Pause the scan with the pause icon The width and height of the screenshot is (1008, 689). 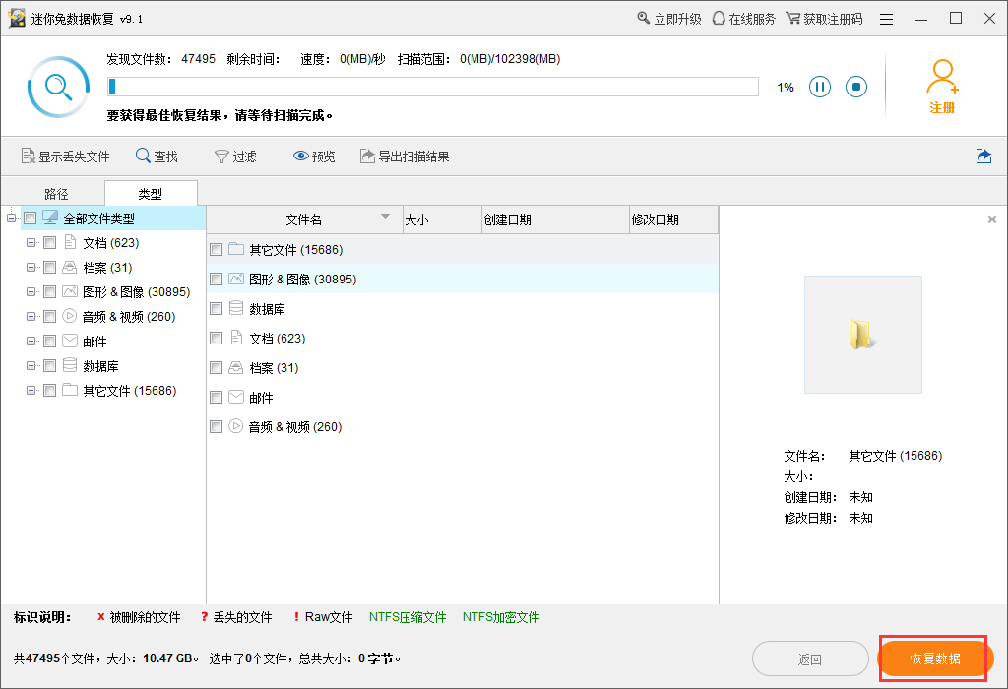(820, 87)
